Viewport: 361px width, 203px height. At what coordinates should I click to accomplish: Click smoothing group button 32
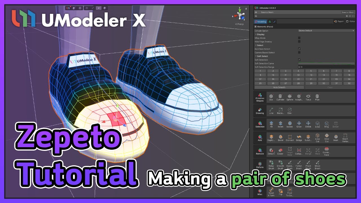[349, 83]
